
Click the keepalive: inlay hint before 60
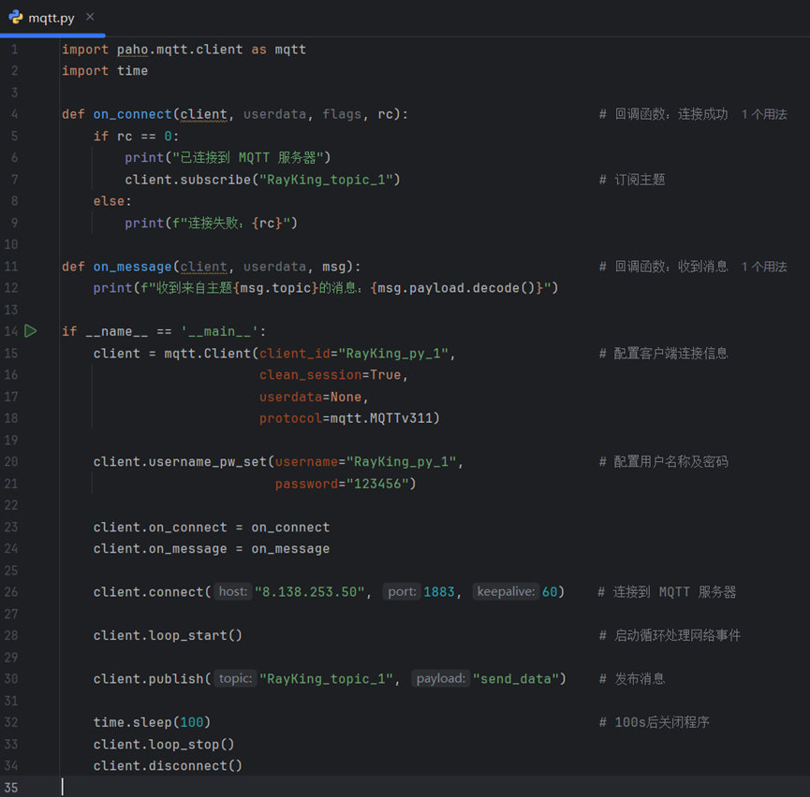[x=505, y=592]
